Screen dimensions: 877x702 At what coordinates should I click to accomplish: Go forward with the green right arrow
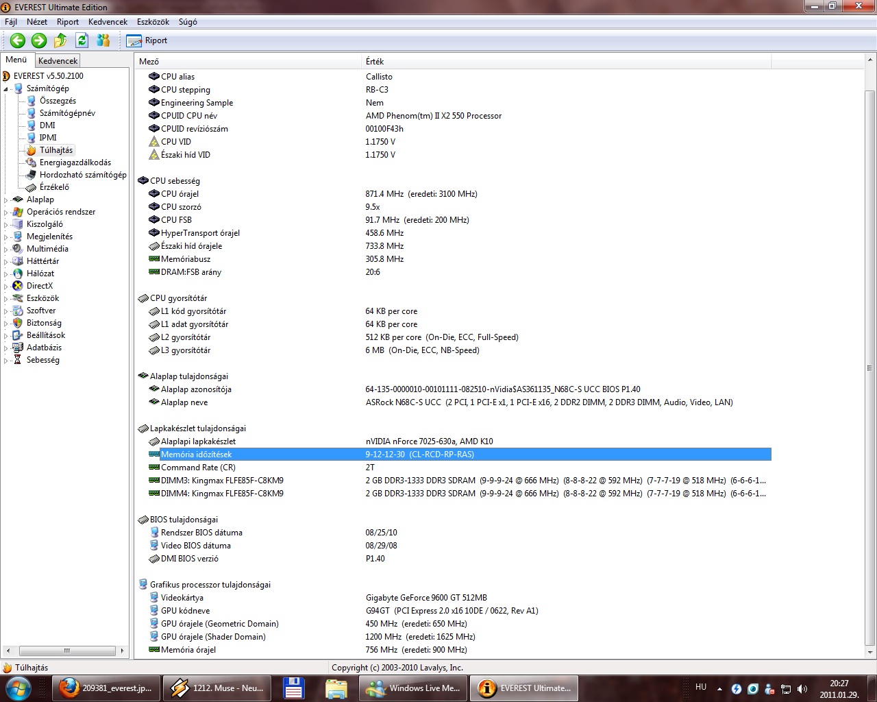pos(39,40)
